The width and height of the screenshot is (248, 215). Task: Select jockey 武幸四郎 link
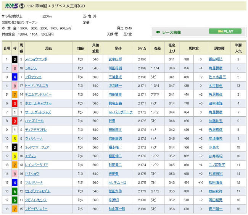[x=115, y=59]
